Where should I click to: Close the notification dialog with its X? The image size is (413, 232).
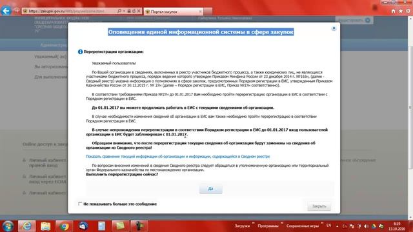click(x=334, y=28)
